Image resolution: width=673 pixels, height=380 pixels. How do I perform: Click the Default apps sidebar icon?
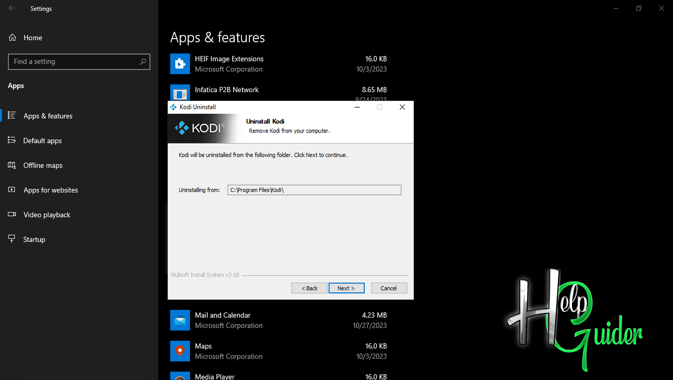click(12, 140)
